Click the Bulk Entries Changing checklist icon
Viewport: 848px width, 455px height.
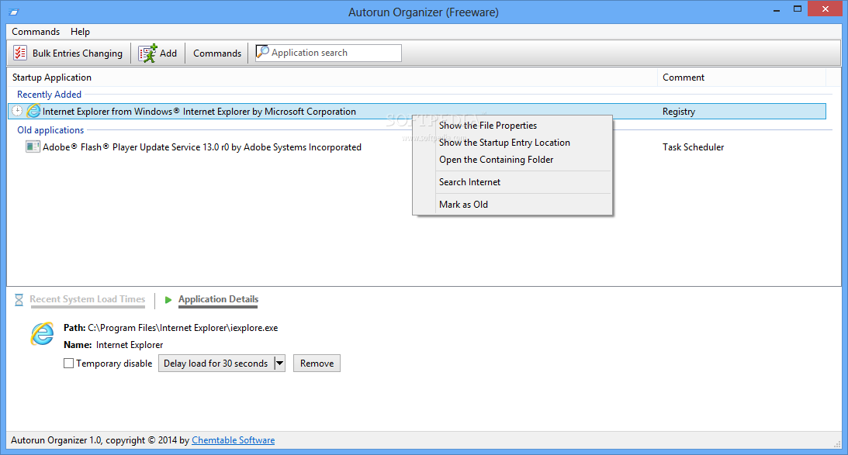click(x=20, y=53)
